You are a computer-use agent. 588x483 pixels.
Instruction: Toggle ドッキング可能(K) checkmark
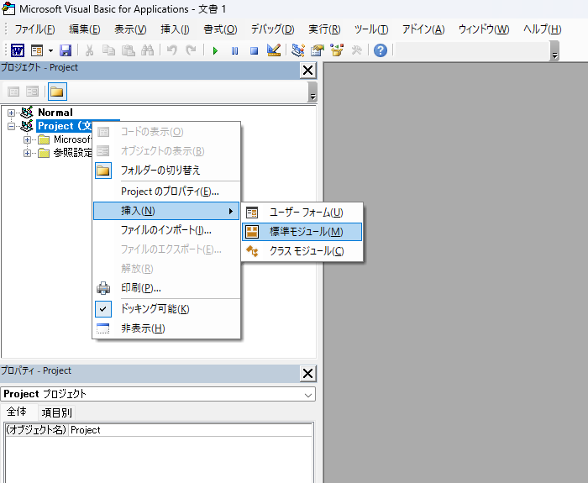[x=166, y=309]
